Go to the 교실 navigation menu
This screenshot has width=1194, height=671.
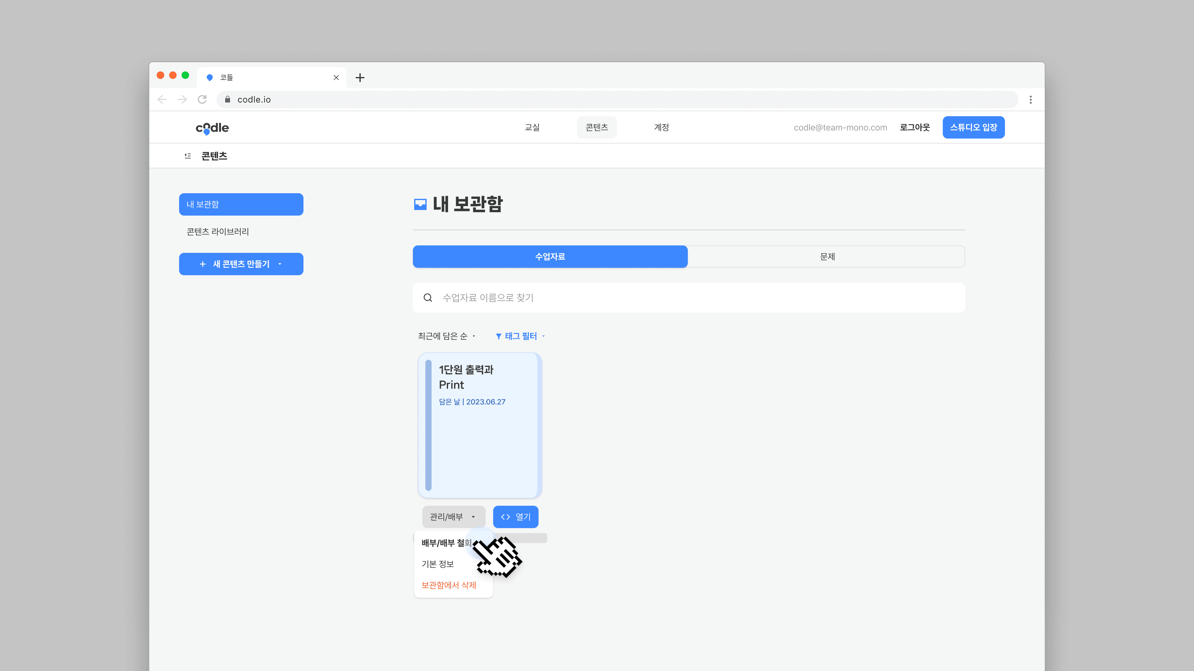pos(532,127)
